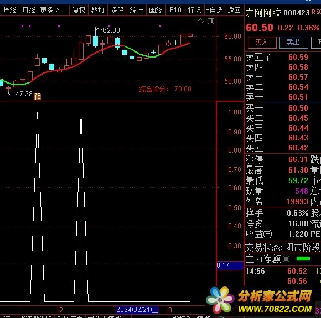Viewport: 321px width, 318px height.
Task: Click the 综合评分: 70.00 label
Action: point(165,89)
